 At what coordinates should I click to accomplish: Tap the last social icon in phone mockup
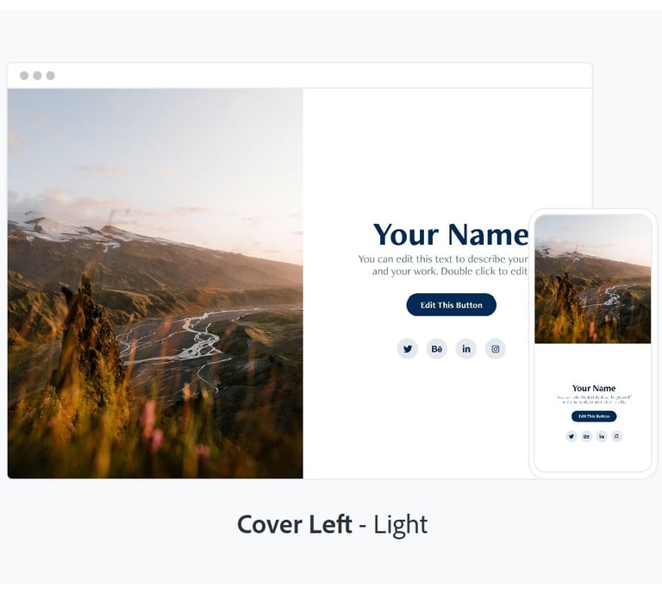[617, 436]
